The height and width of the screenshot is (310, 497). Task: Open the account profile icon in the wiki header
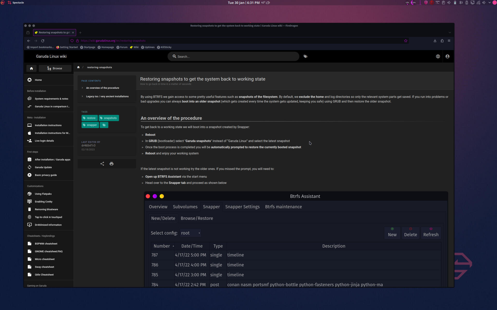point(448,56)
